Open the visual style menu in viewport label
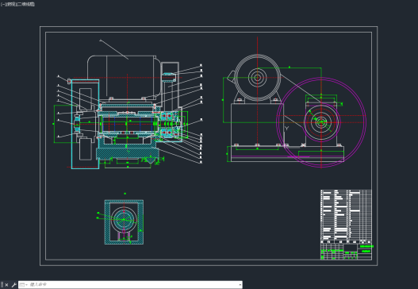Image resolution: width=418 pixels, height=289 pixels. coord(25,4)
